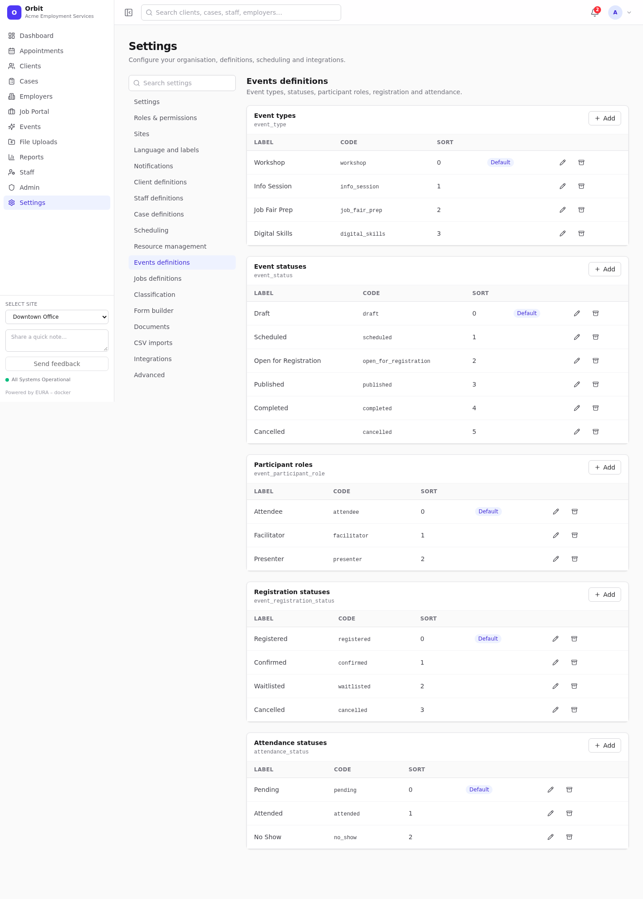The height and width of the screenshot is (899, 643).
Task: Edit the Job Fair Prep event type
Action: coord(563,210)
